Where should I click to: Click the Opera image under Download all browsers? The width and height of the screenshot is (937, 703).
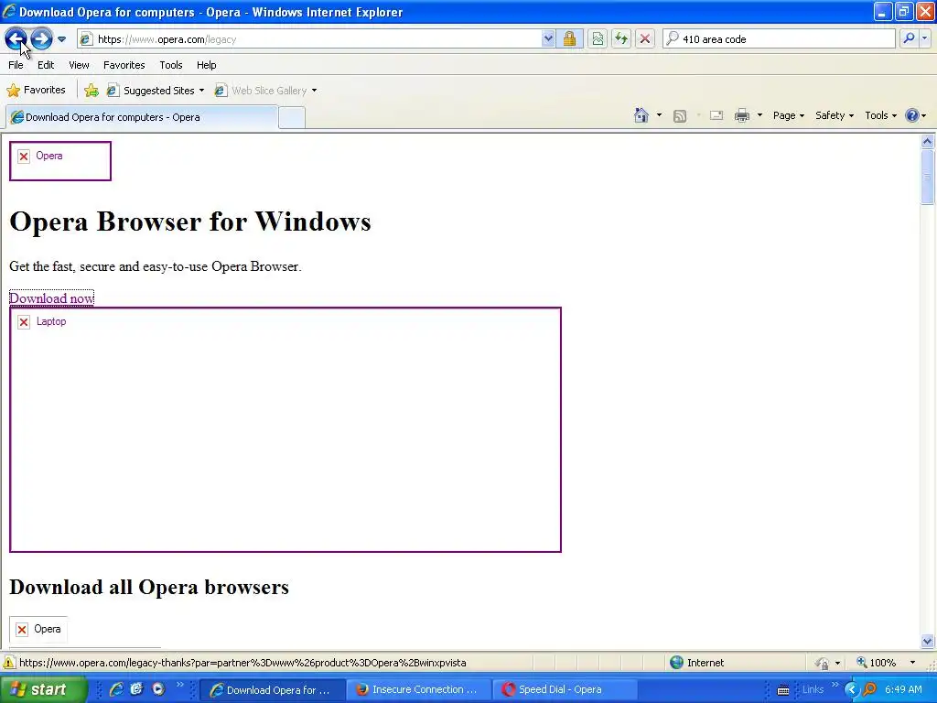38,630
